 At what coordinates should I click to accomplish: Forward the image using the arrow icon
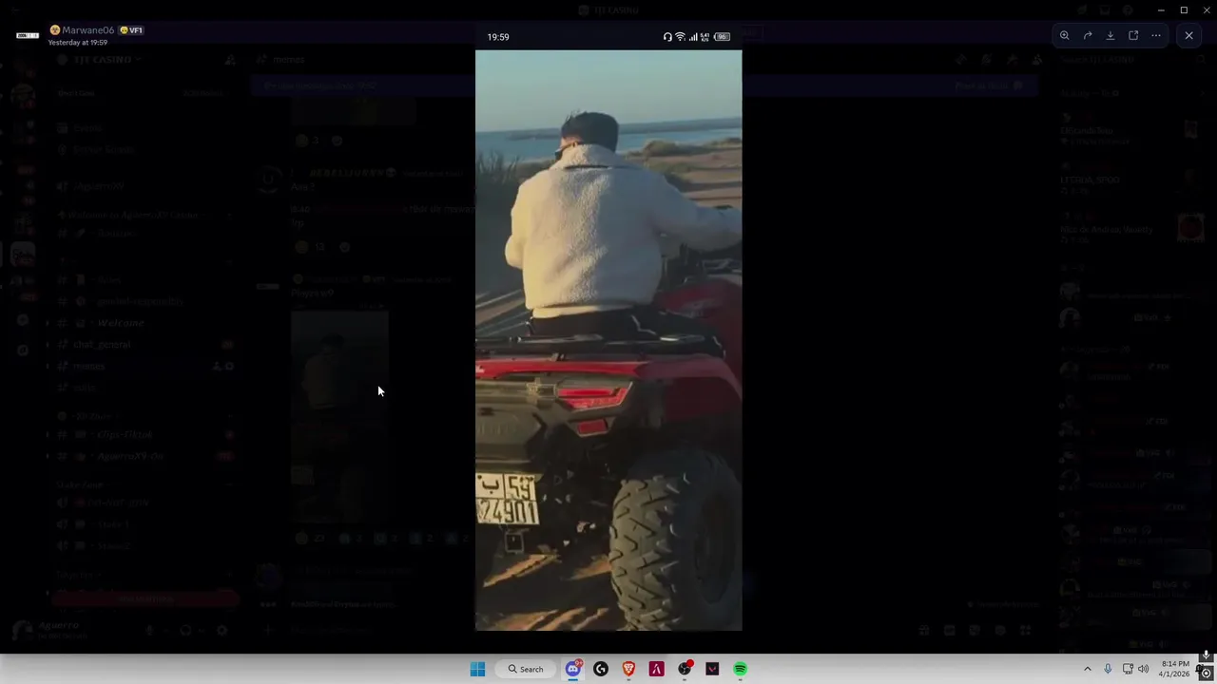pos(1088,36)
